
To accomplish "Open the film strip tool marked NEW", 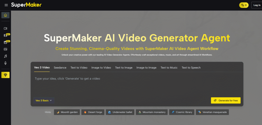I will [5, 35].
